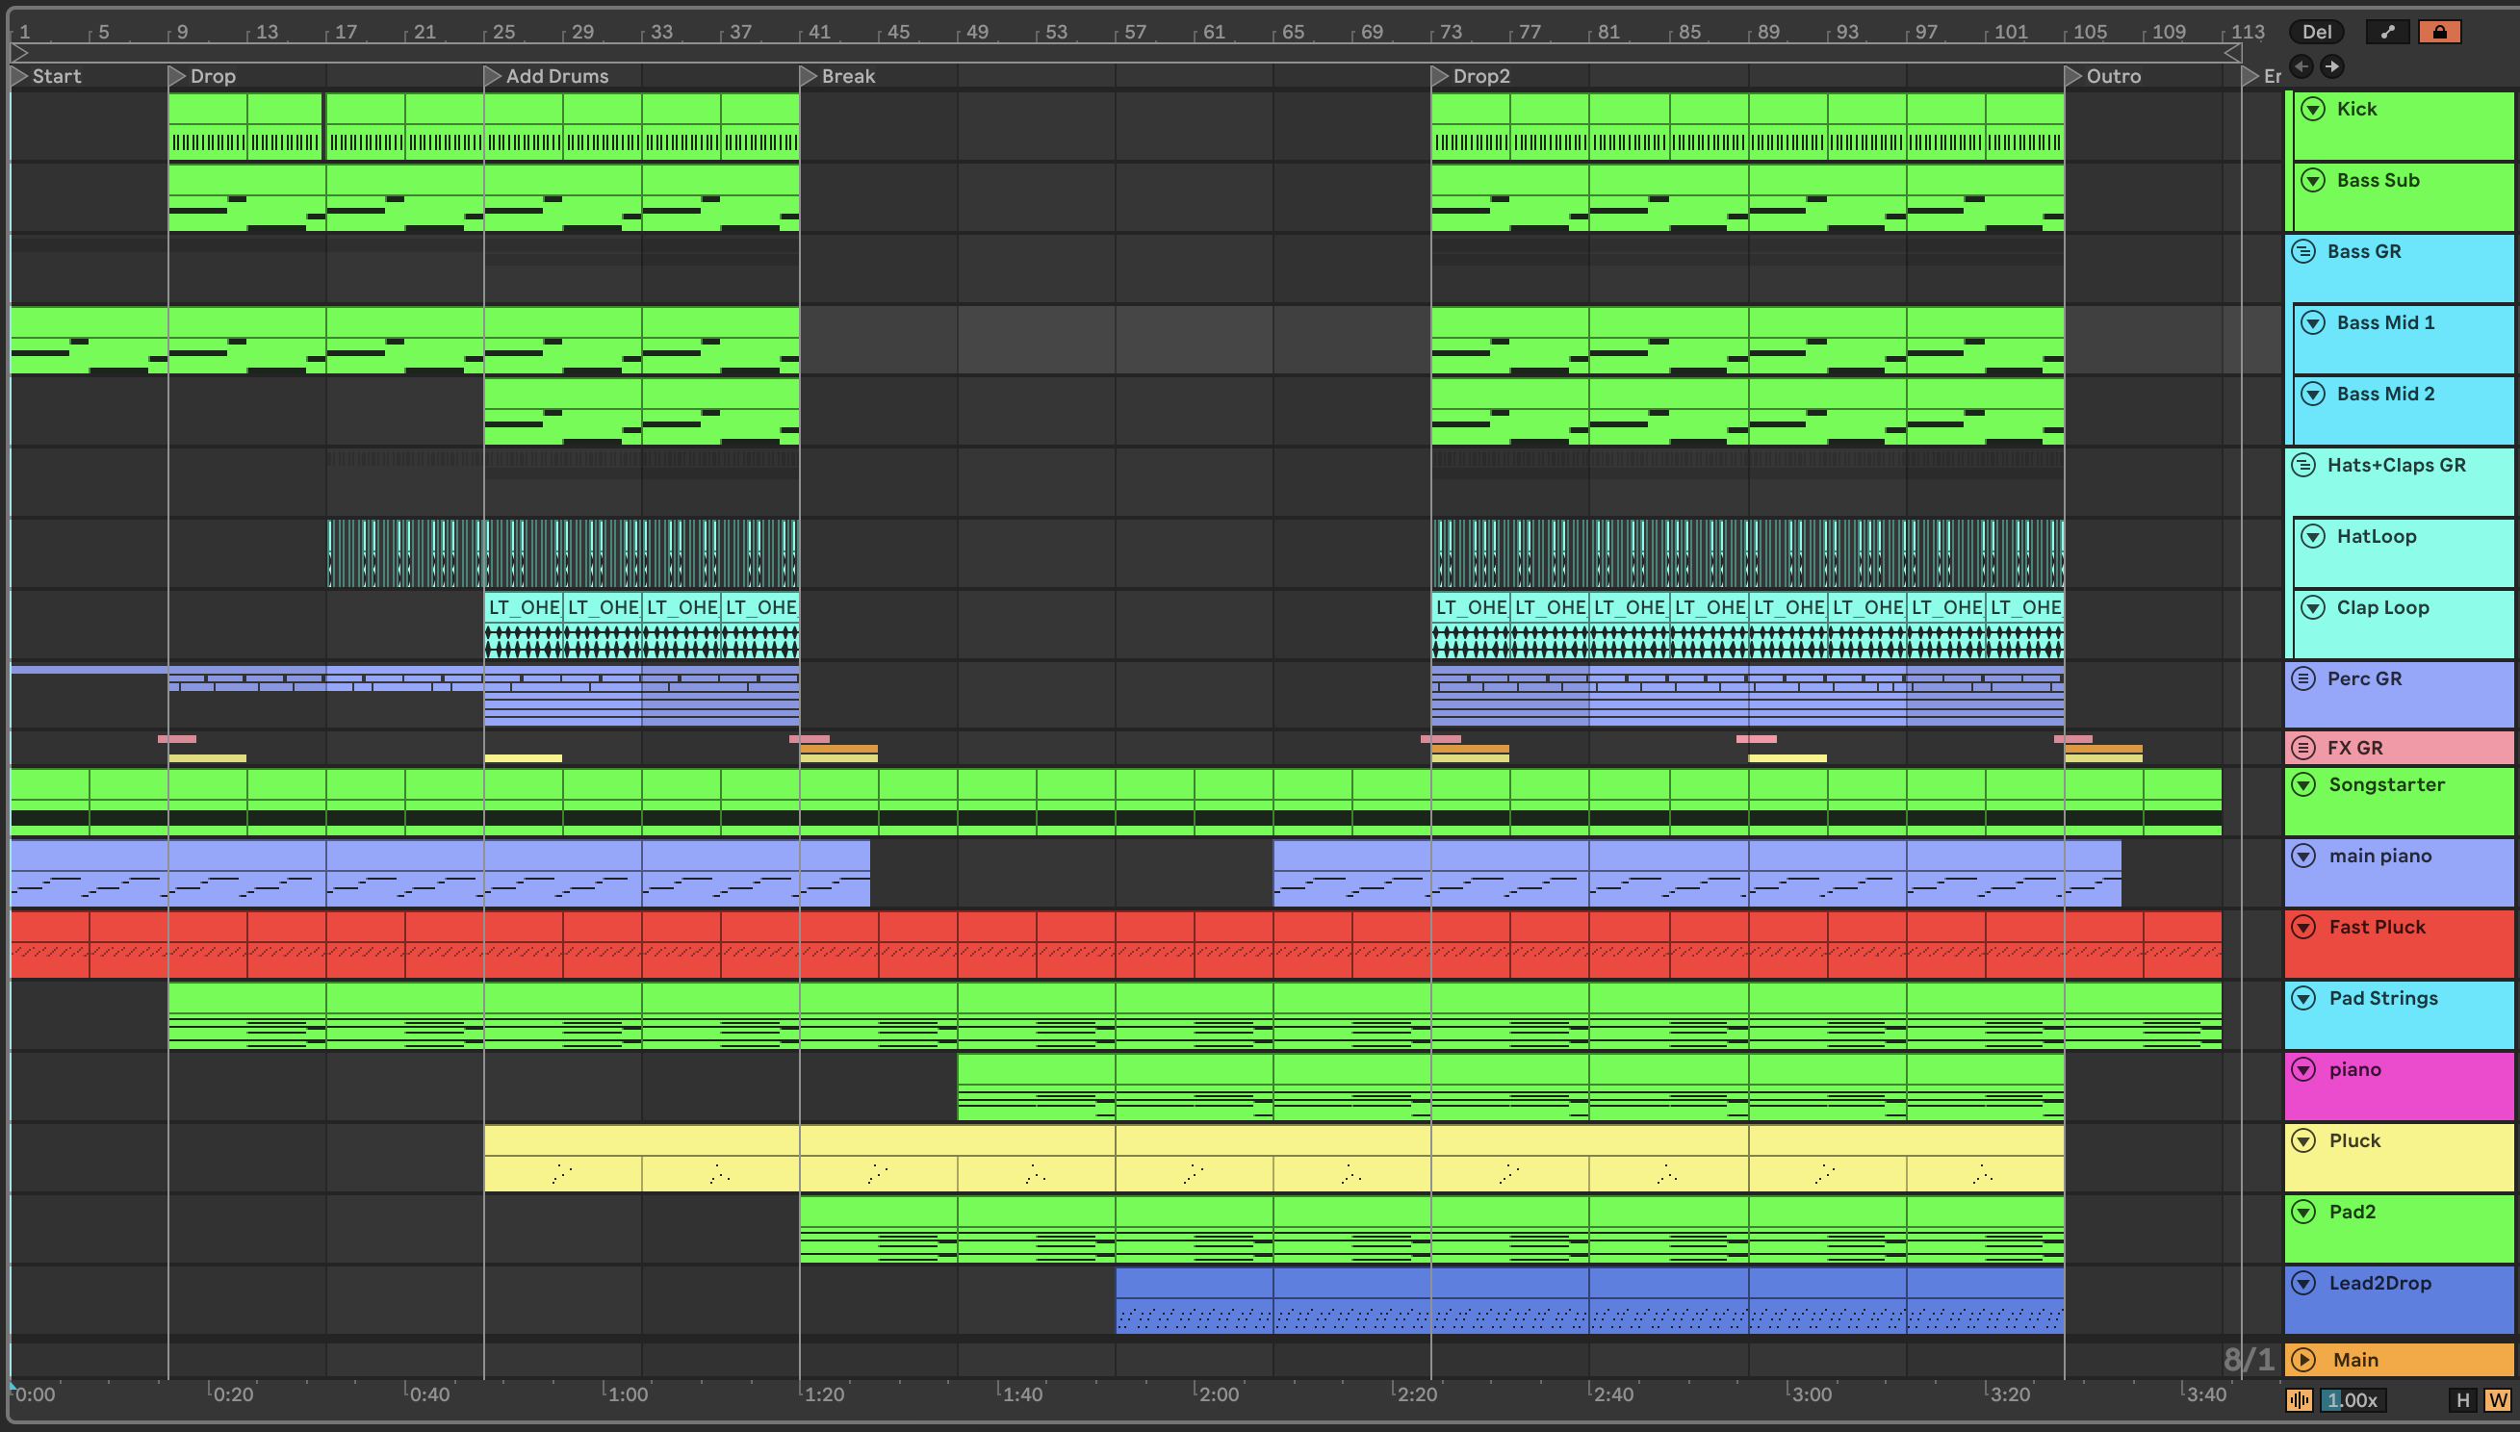This screenshot has height=1432, width=2520.
Task: Click the Del locator button
Action: (2316, 32)
